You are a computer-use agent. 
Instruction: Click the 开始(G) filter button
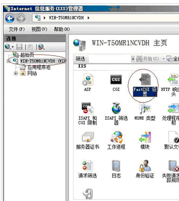147,59
